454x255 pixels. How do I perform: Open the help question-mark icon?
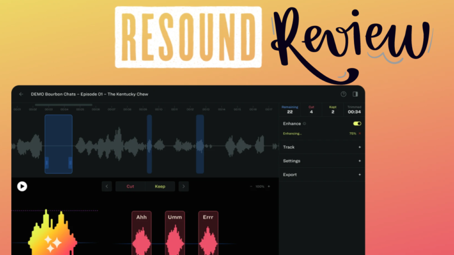click(x=343, y=94)
